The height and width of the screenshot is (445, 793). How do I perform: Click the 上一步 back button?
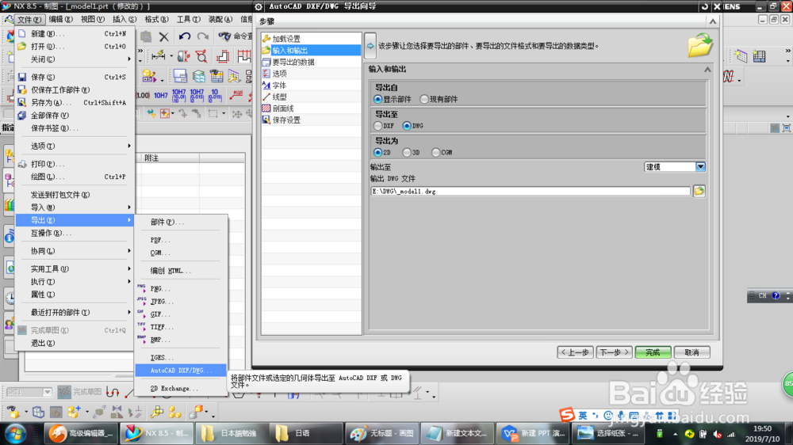click(x=575, y=352)
